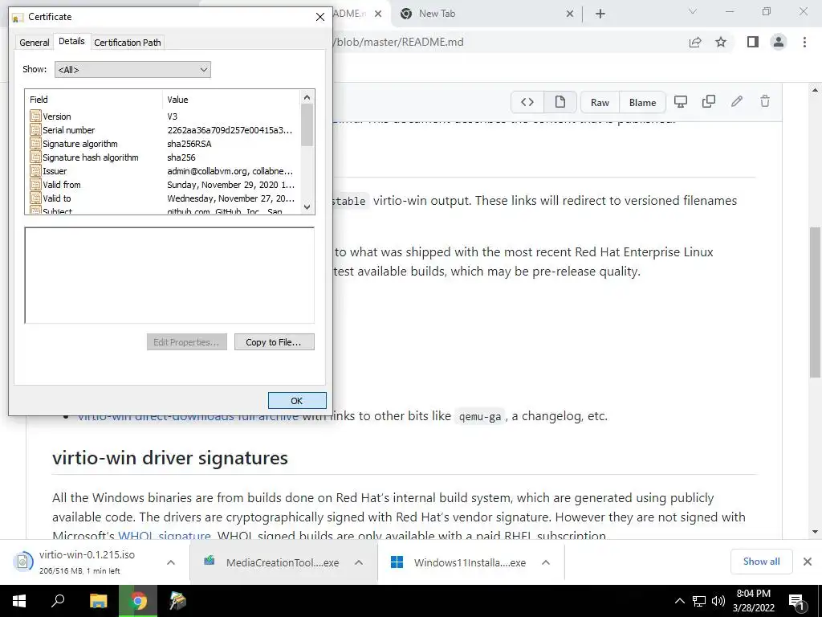Close the New Tab browser tab
The height and width of the screenshot is (617, 822).
point(570,14)
